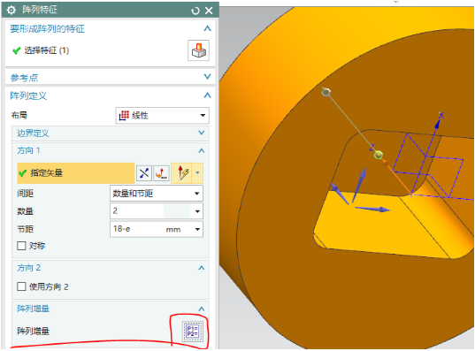Click the blue X axis arrowhead

pyautogui.click(x=438, y=124)
